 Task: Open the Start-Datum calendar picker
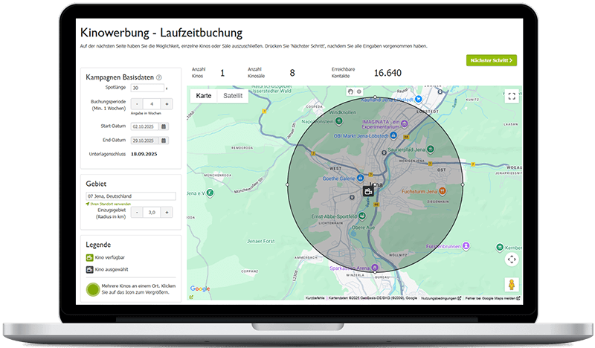tap(164, 126)
